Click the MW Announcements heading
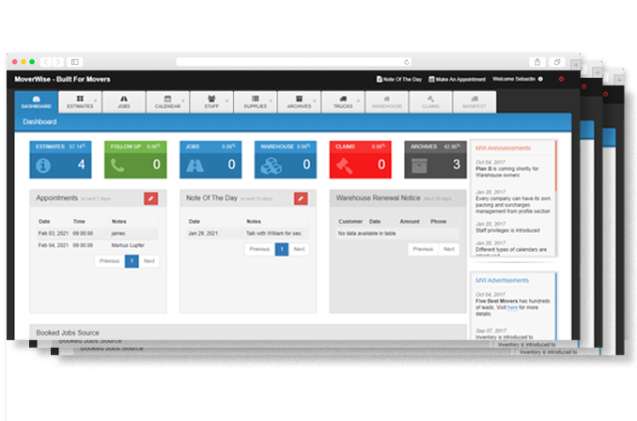 503,148
